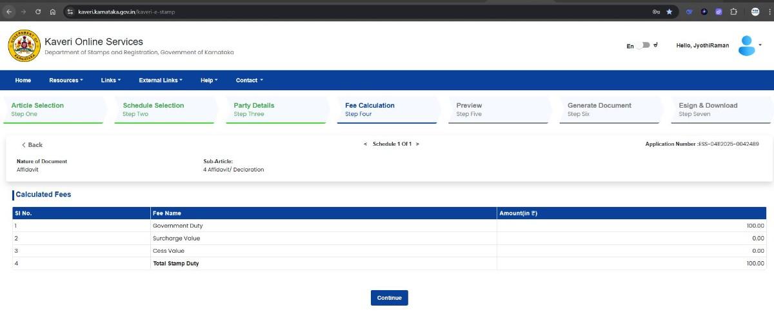Expand the Help dropdown menu
Screen dimensions: 774x314
[209, 81]
